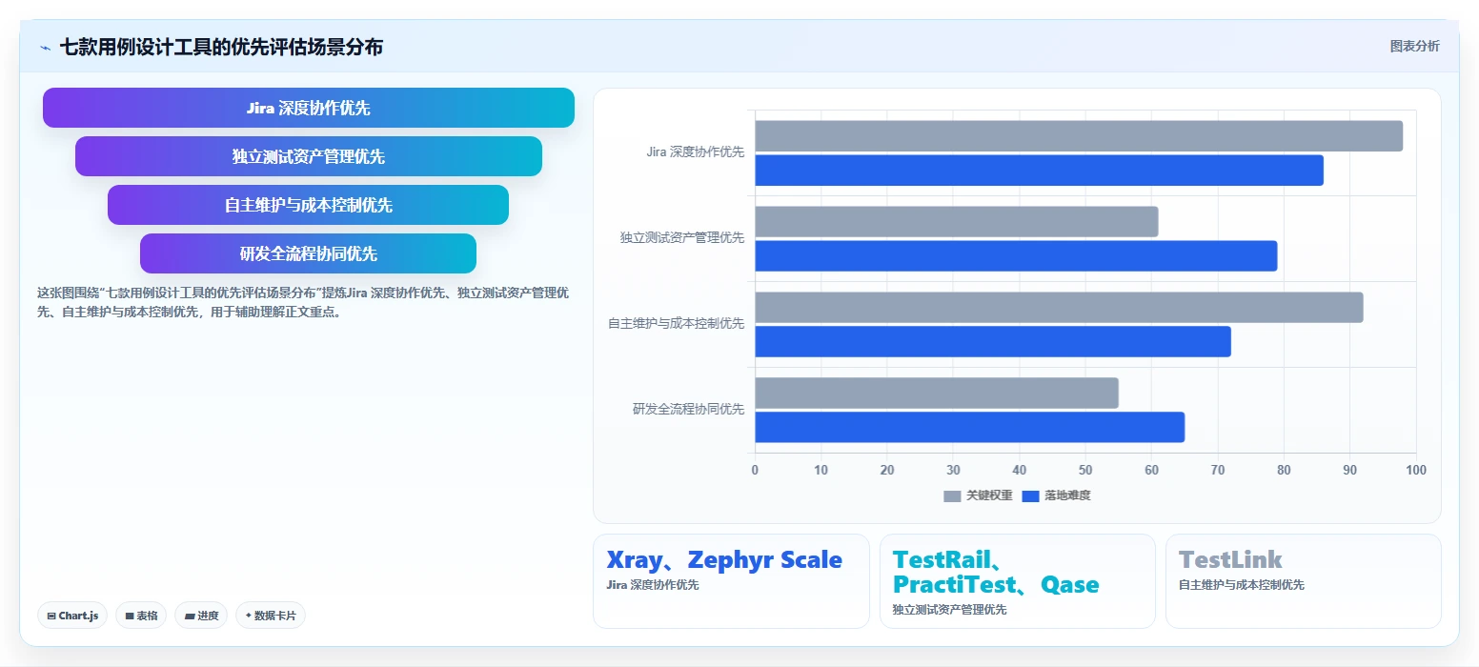Open the TestRail、PractiTest、Qase data card
The height and width of the screenshot is (667, 1479).
coord(1017,581)
